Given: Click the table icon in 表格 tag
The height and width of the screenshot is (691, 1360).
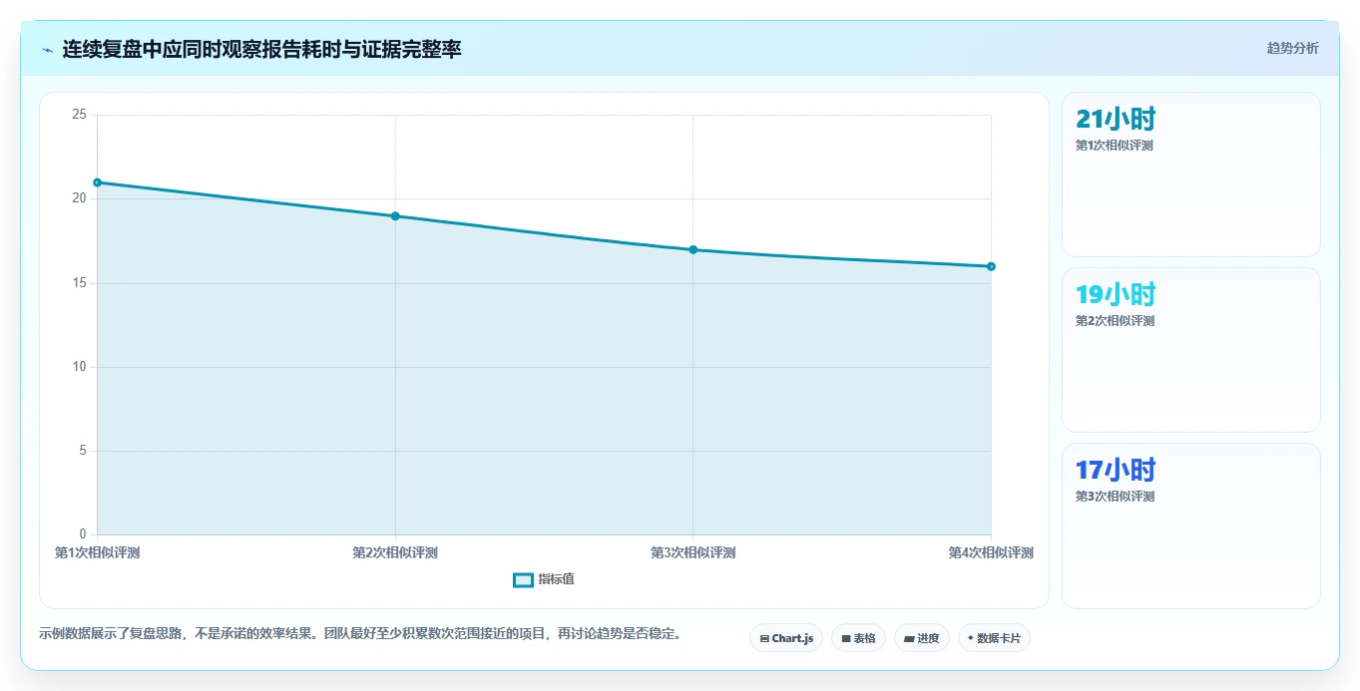Looking at the screenshot, I should coord(846,638).
